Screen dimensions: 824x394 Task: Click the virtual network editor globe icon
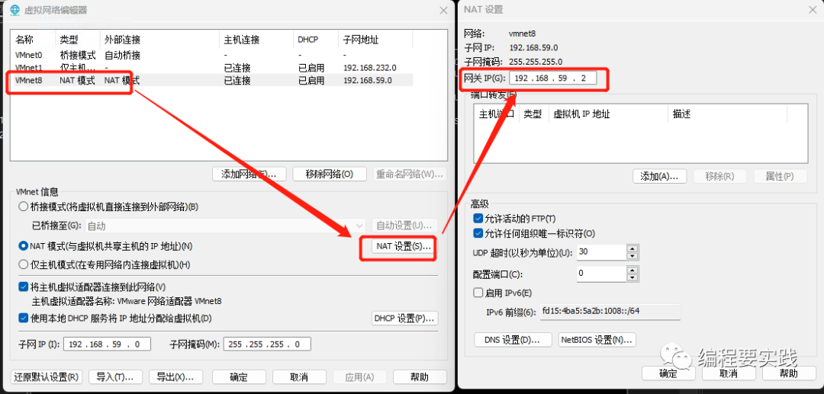[14, 10]
